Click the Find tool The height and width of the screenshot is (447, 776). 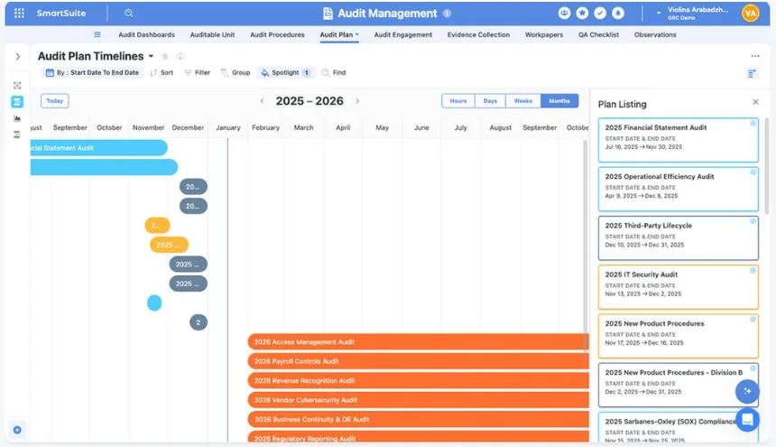(334, 73)
